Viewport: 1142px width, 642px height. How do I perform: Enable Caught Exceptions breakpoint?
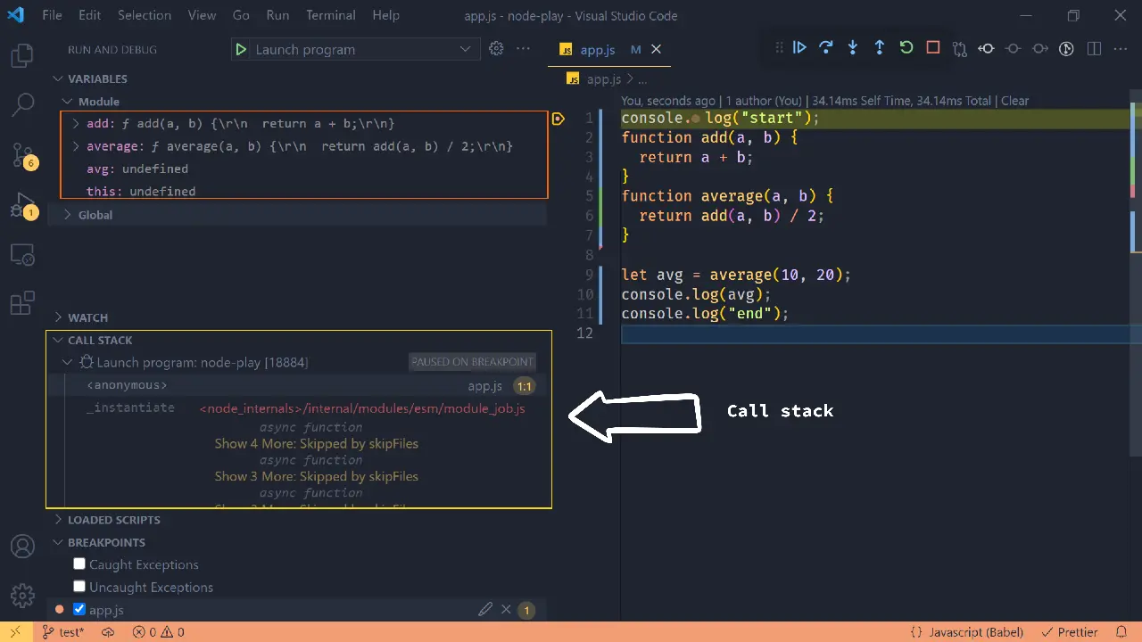79,564
